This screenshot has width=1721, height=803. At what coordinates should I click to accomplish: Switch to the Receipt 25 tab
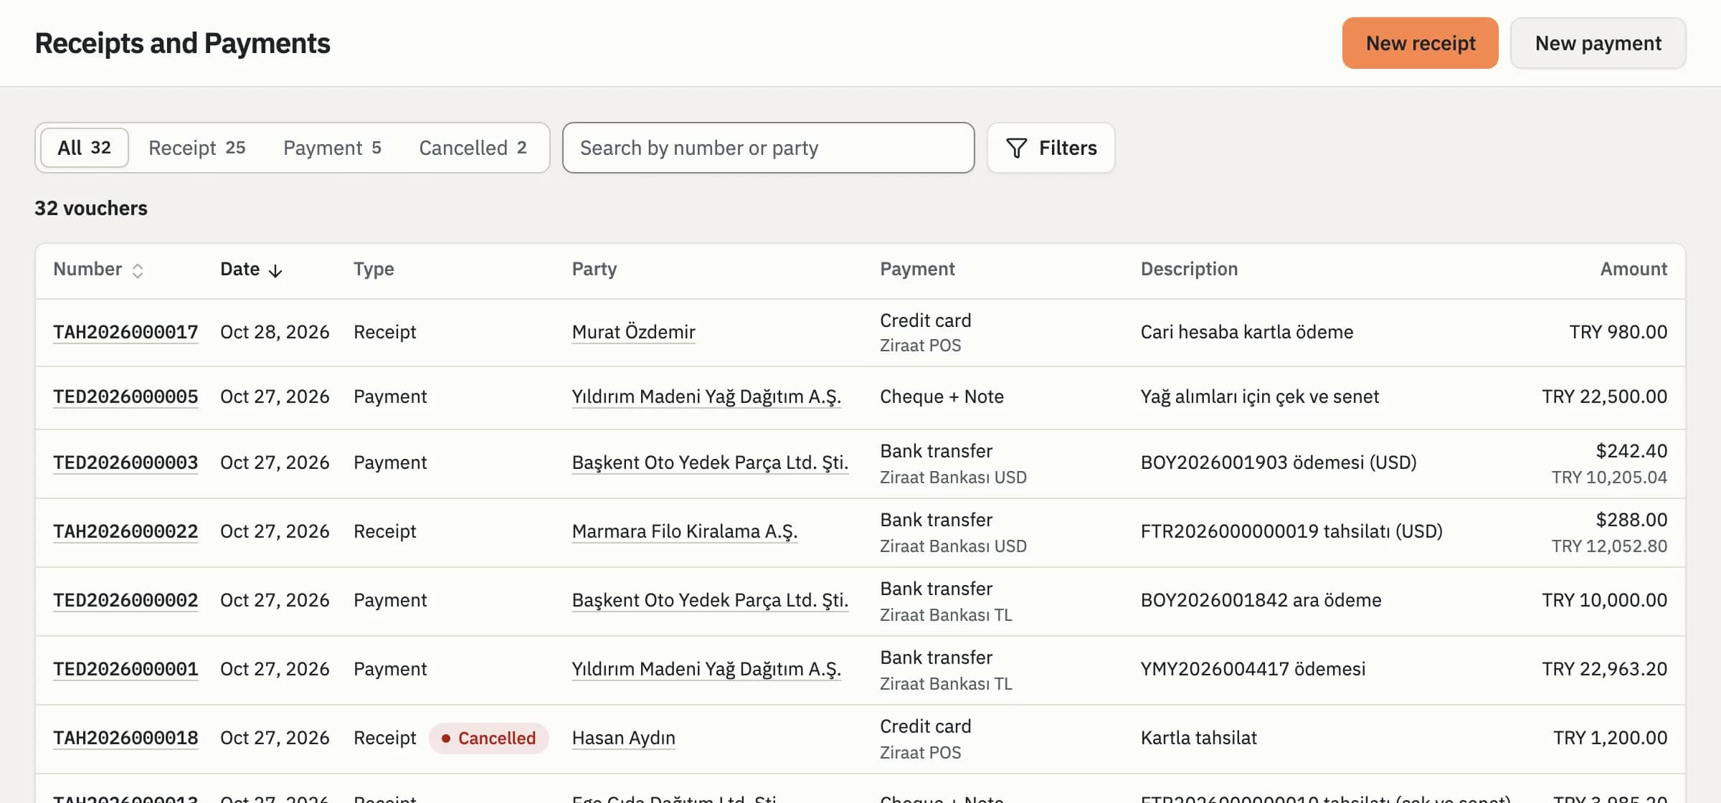[x=196, y=148]
